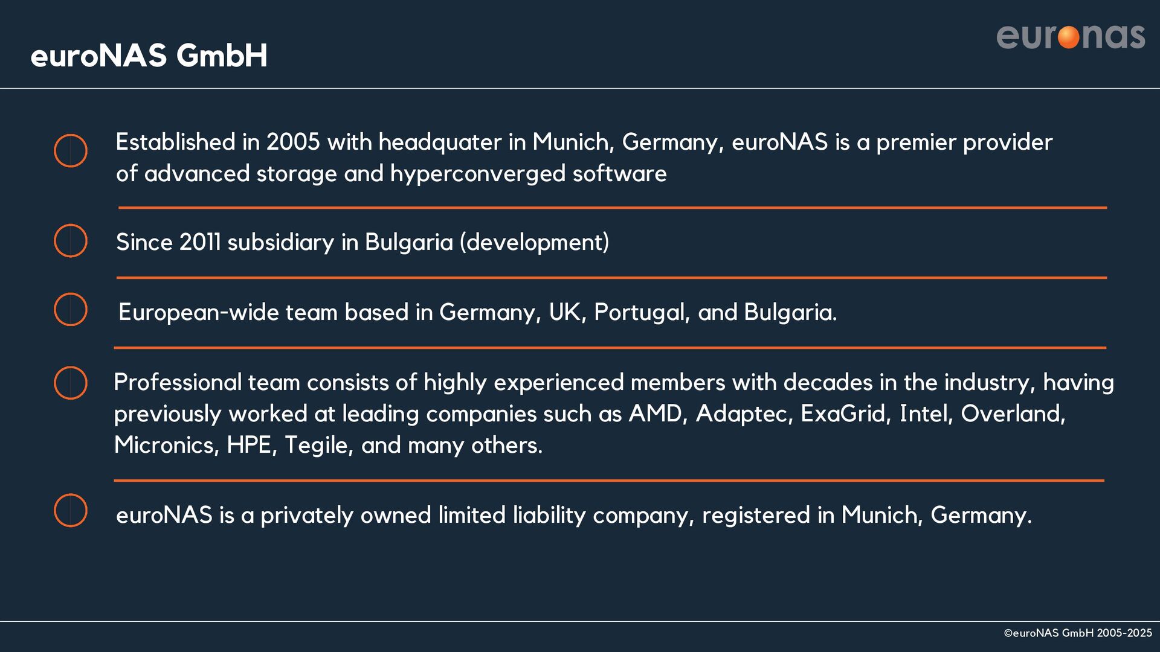Click the circle bullet beside 'European-wide team'
The width and height of the screenshot is (1160, 652).
[71, 310]
